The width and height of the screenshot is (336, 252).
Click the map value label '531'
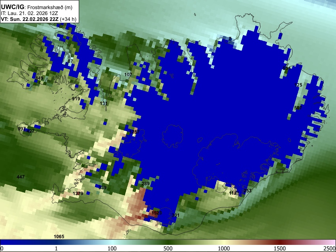(x=287, y=68)
